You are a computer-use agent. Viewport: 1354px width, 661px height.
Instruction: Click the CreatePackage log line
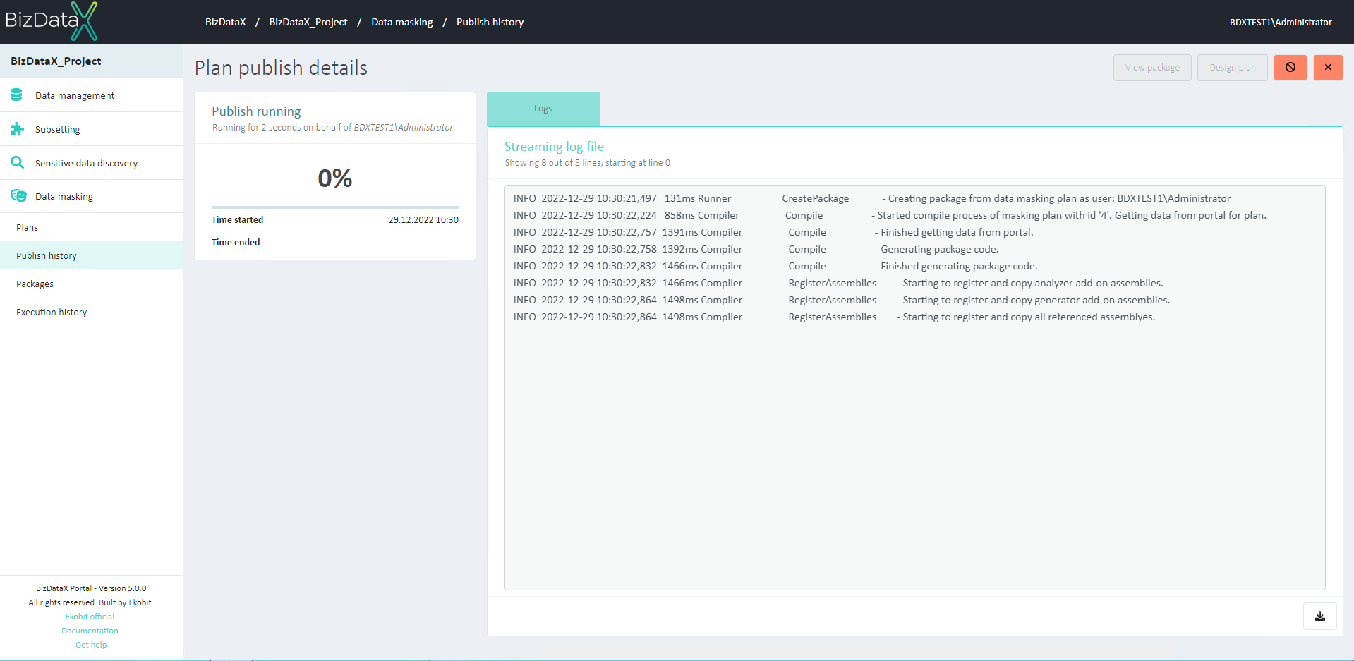click(x=872, y=198)
